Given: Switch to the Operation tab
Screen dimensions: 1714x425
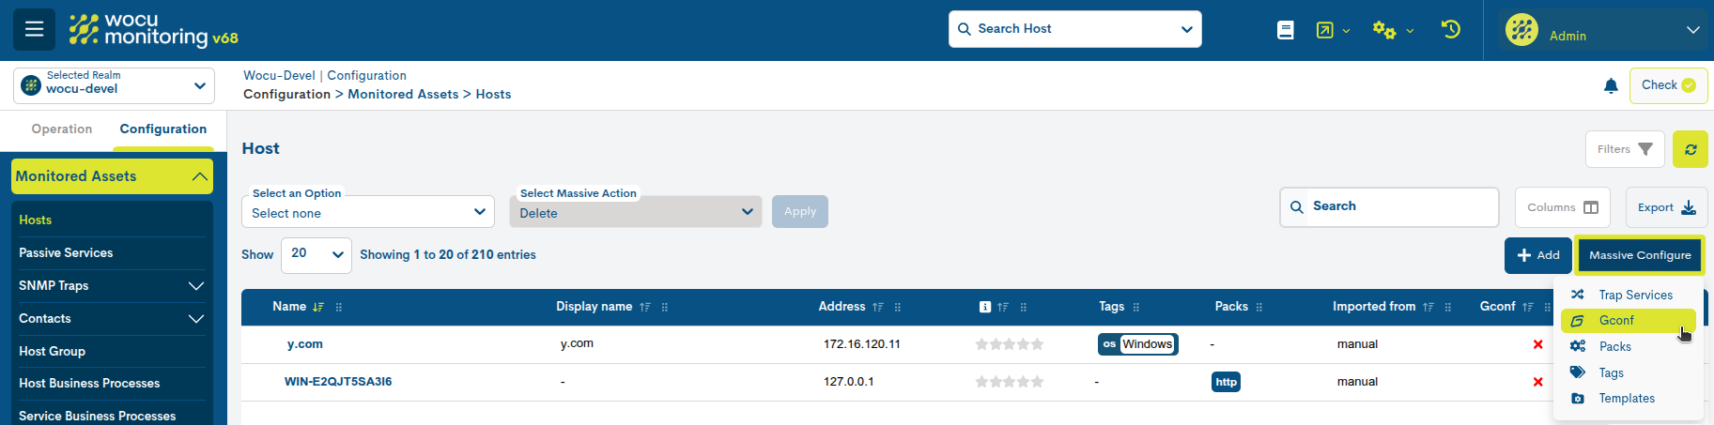Looking at the screenshot, I should [62, 129].
